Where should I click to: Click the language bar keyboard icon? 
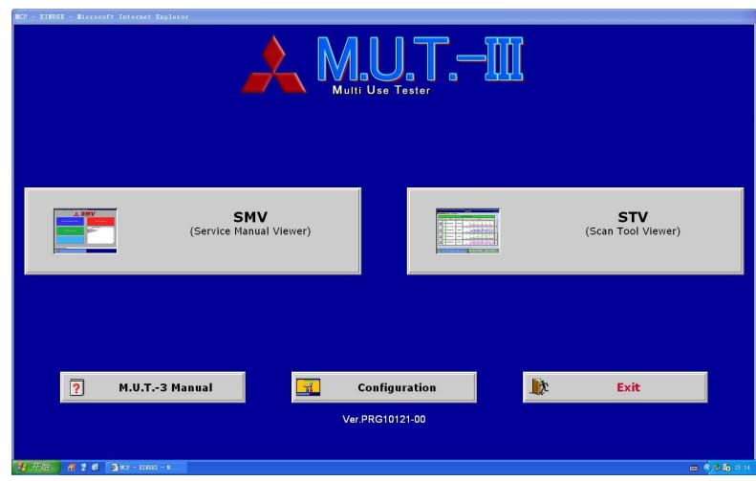coord(694,468)
